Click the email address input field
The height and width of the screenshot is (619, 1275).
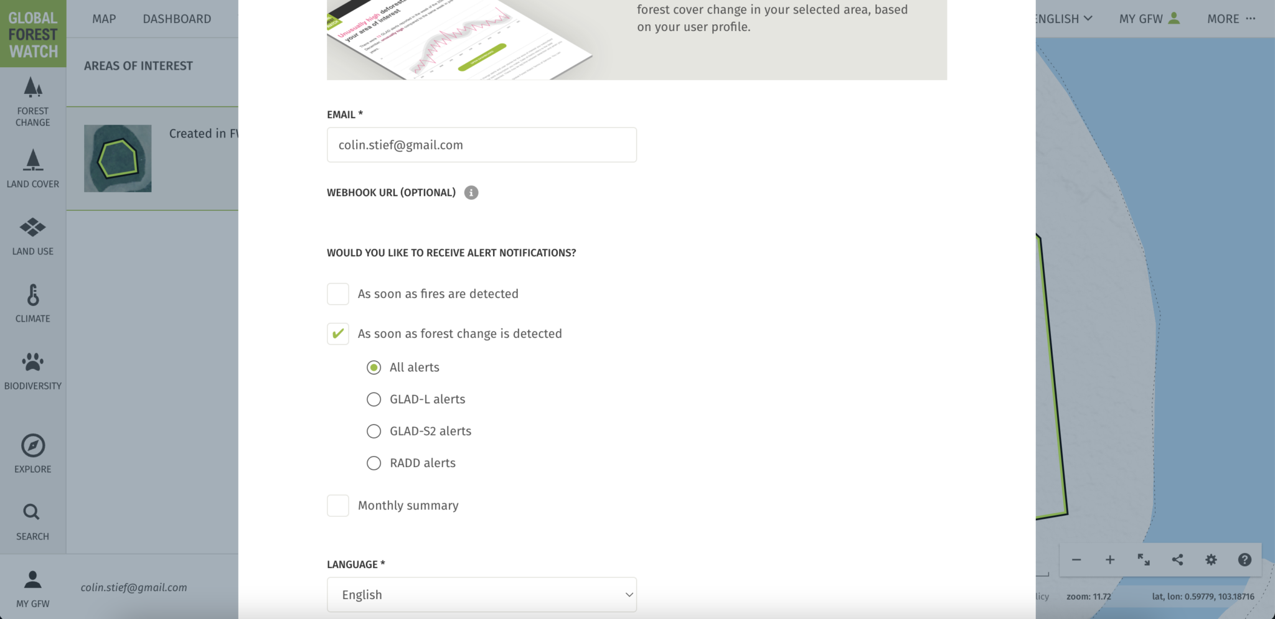[x=481, y=145]
